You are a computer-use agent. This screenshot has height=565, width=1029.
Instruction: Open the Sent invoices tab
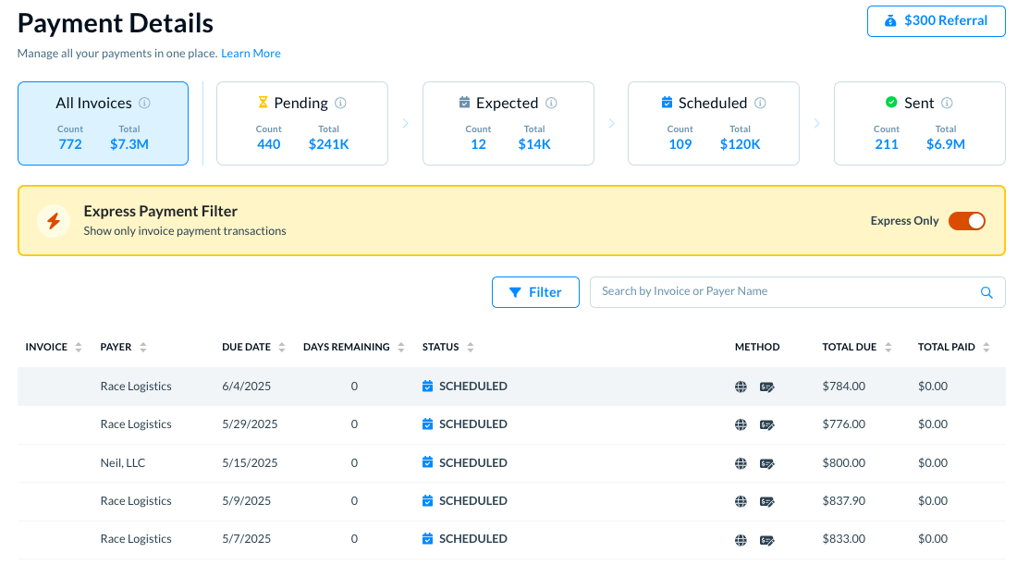[x=919, y=123]
